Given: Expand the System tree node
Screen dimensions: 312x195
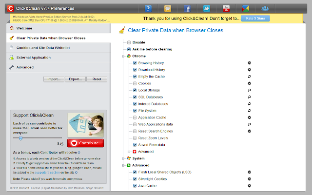Looking at the screenshot, I should click(x=123, y=158).
